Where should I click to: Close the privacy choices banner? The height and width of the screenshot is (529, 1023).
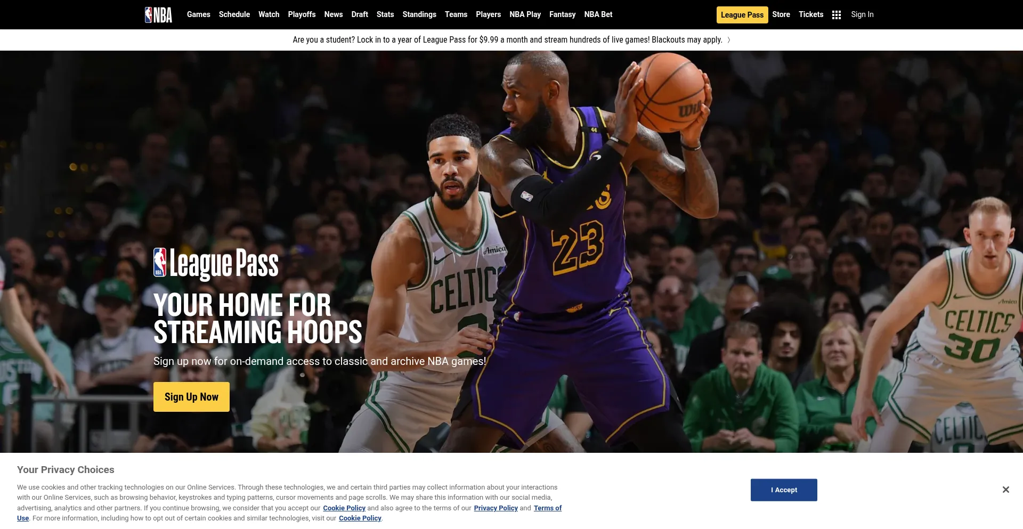click(1005, 490)
